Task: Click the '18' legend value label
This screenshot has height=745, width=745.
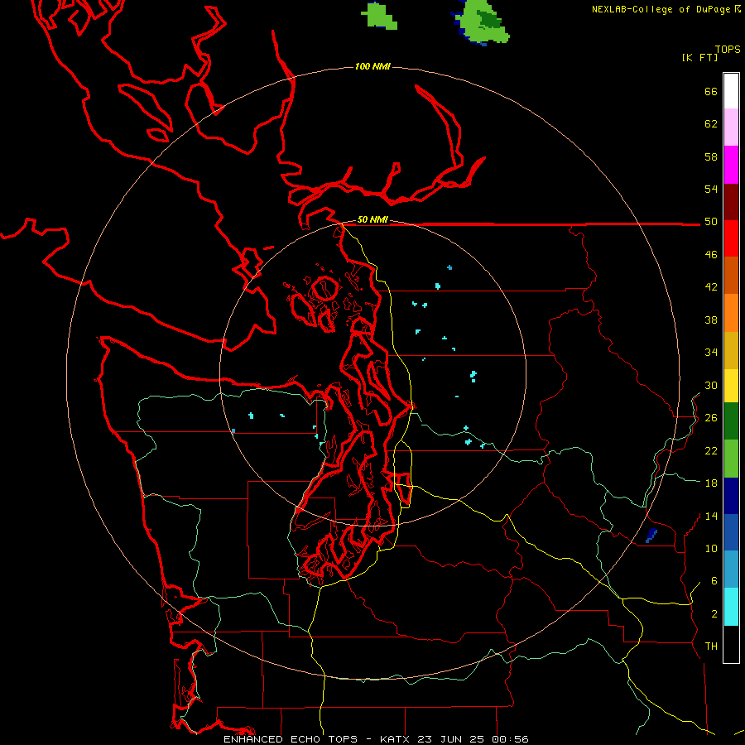Action: click(711, 483)
